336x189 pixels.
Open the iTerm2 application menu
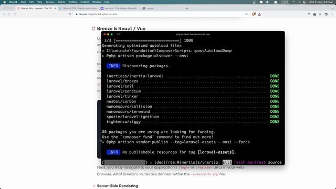coord(13,2)
